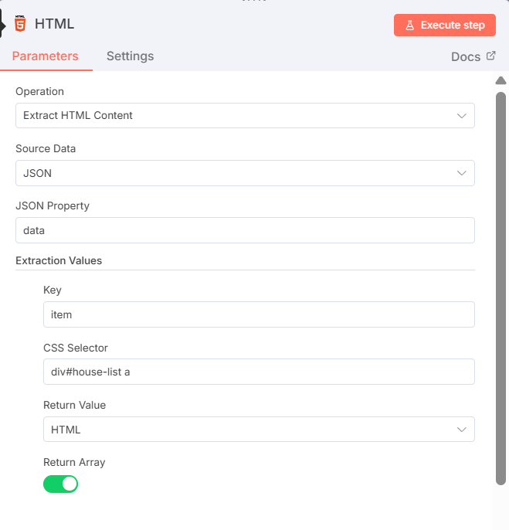Screen dimensions: 509x530
Task: Focus the Key input field
Action: coord(259,314)
